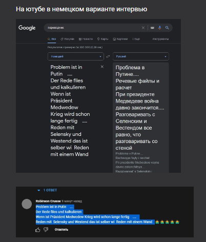Open the on-screen keyboard icon
The width and height of the screenshot is (206, 242).
[152, 28]
